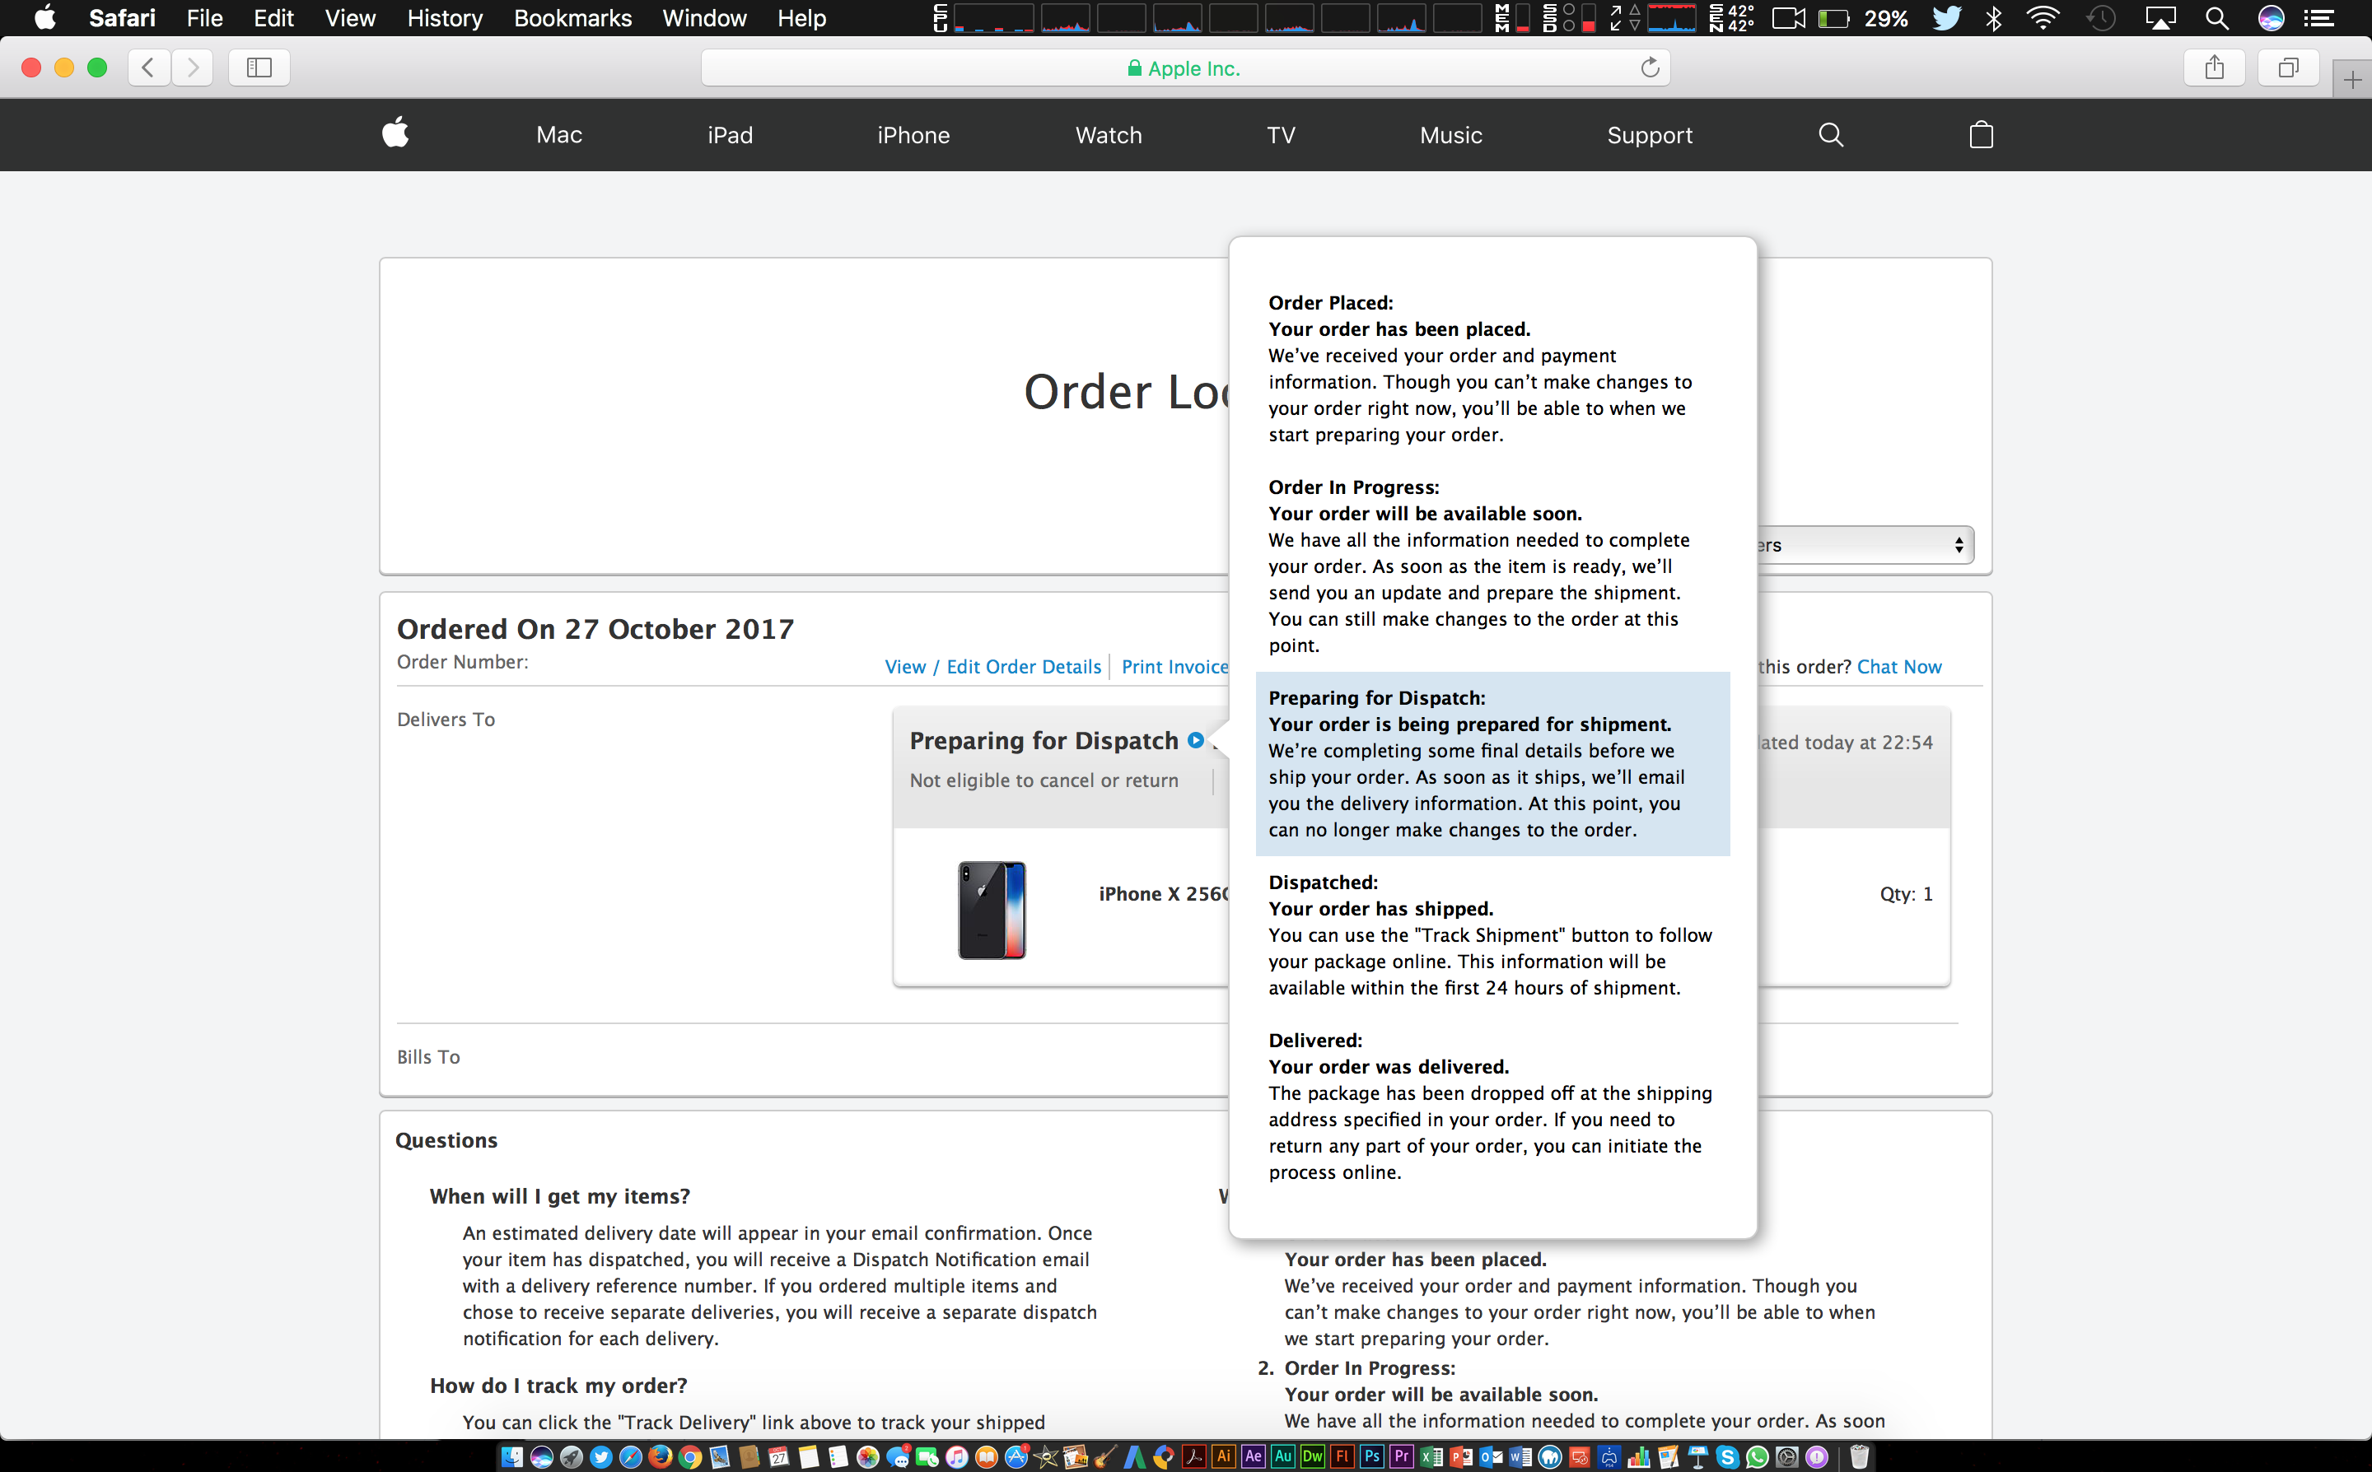This screenshot has width=2372, height=1472.
Task: Open the orders filter dropdown
Action: pyautogui.click(x=1865, y=545)
